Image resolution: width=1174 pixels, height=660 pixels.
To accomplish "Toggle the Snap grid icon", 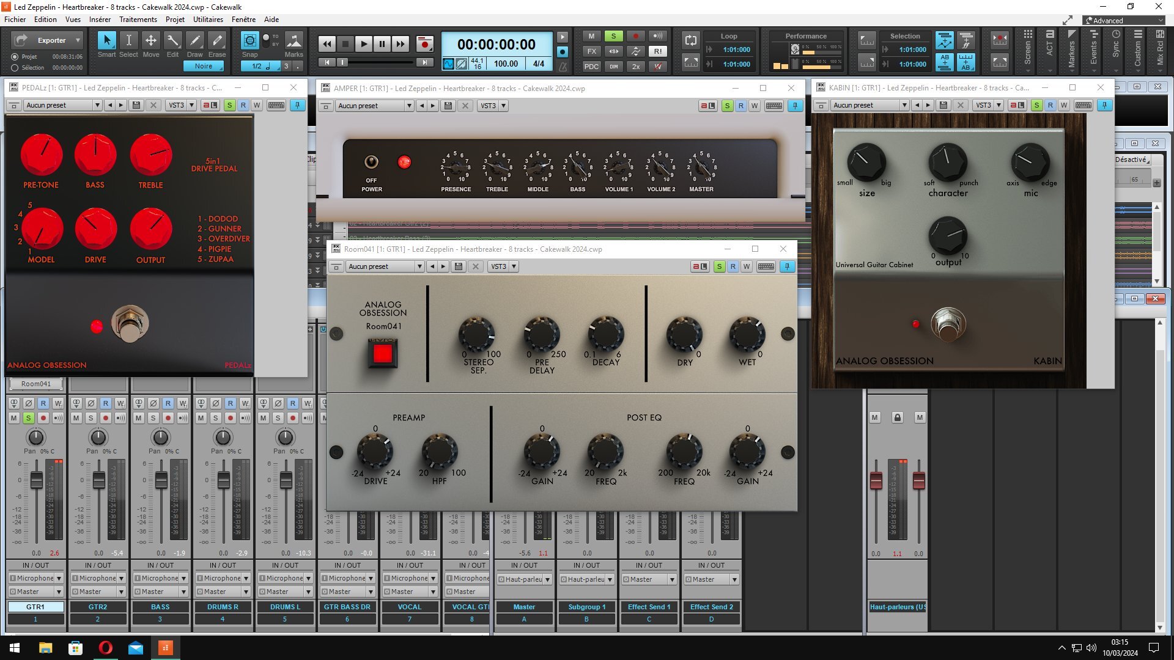I will point(249,40).
